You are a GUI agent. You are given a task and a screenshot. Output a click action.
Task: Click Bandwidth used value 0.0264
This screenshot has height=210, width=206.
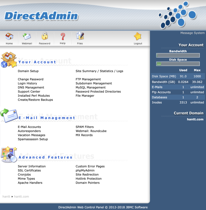pyautogui.click(x=183, y=82)
